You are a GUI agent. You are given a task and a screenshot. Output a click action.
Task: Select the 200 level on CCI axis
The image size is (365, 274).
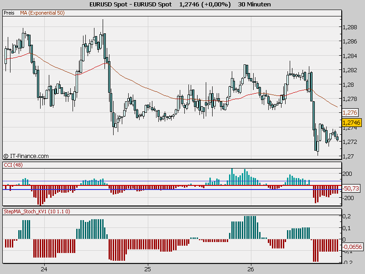pos(348,174)
